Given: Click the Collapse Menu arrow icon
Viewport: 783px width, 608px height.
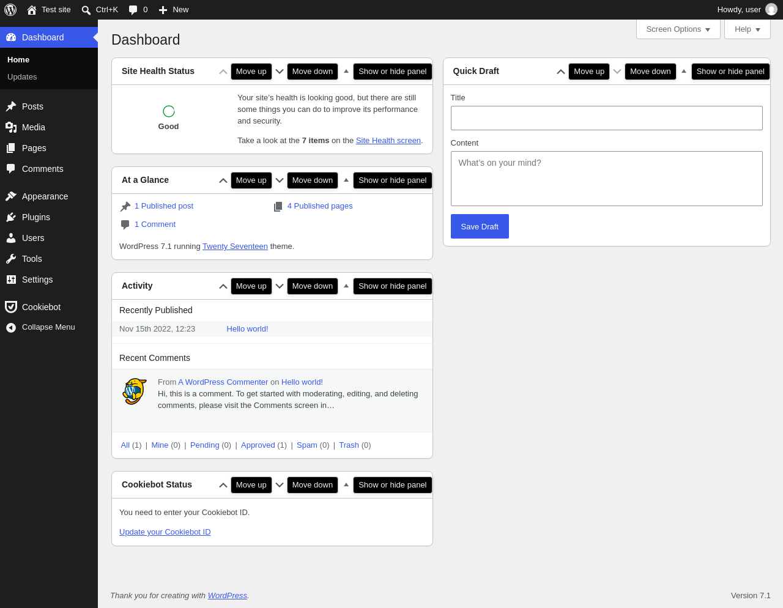Looking at the screenshot, I should coord(11,328).
